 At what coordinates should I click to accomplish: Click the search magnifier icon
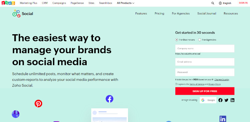[x=213, y=3]
